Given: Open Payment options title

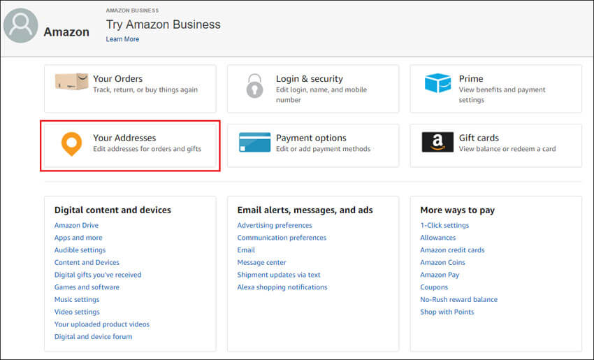Looking at the screenshot, I should click(311, 138).
